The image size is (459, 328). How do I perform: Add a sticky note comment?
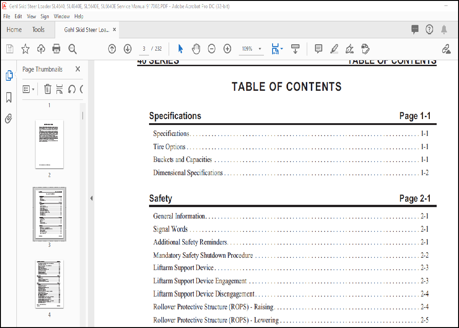coord(319,49)
